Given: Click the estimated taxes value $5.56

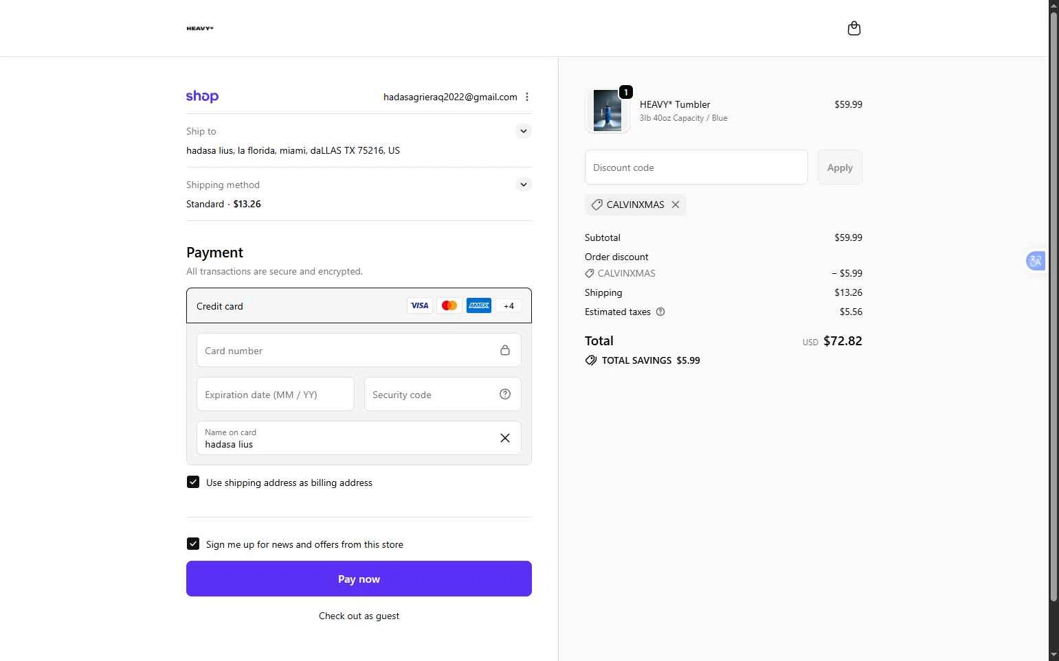Looking at the screenshot, I should click(851, 312).
